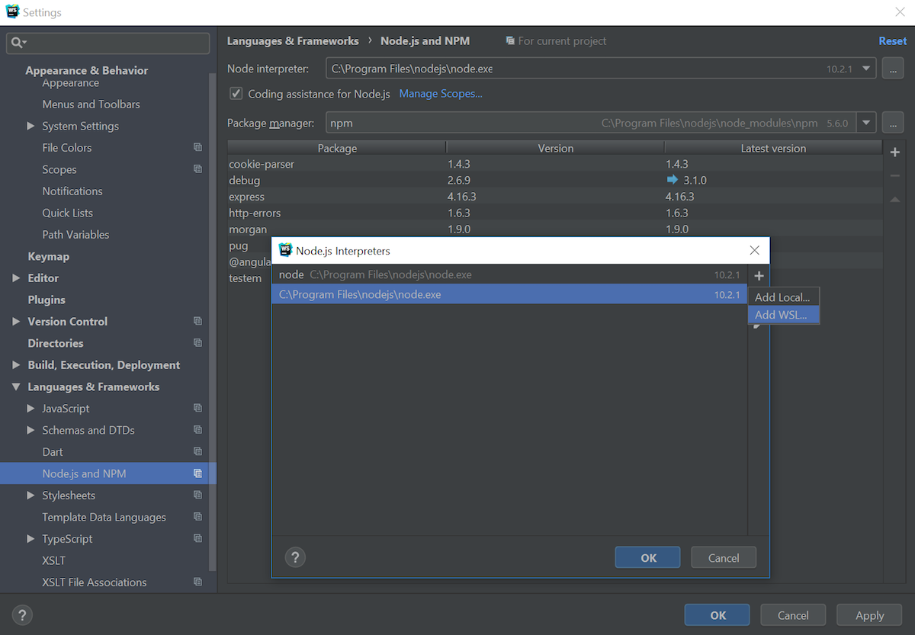Click browse button next to Package manager field

(893, 123)
